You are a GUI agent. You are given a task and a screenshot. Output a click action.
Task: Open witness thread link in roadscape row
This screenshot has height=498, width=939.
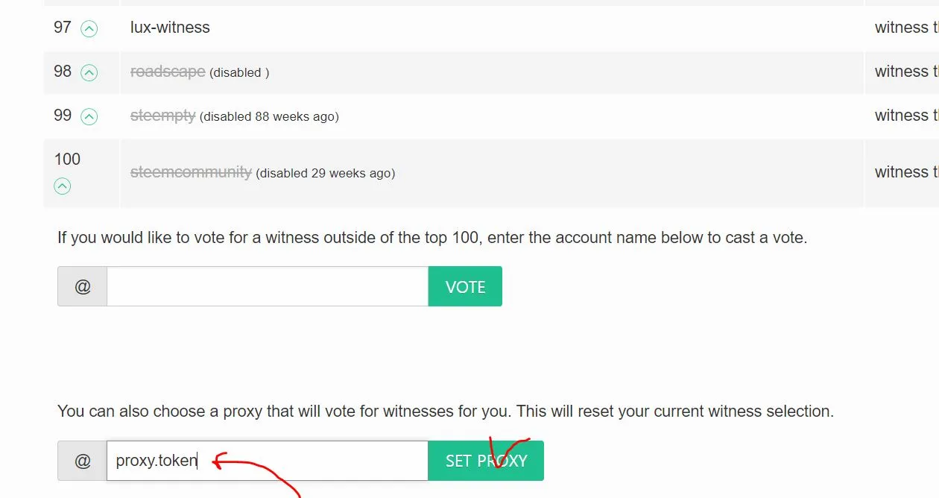click(x=905, y=72)
